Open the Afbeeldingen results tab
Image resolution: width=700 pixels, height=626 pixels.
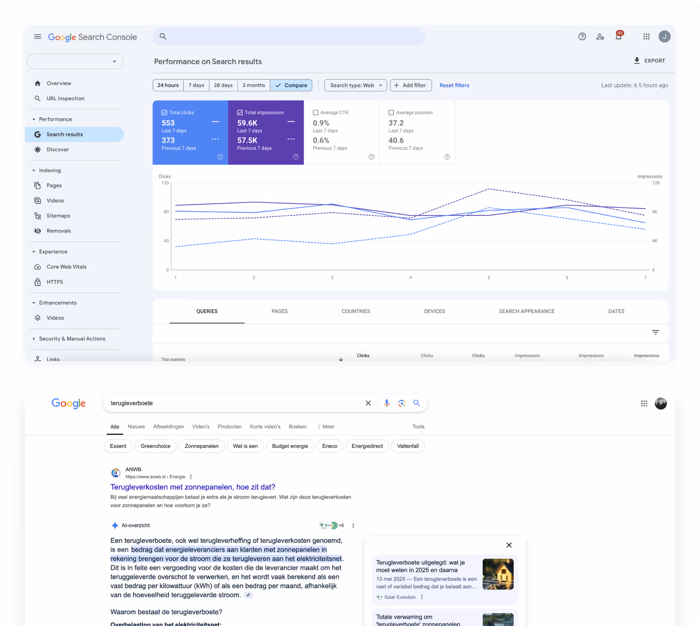pyautogui.click(x=169, y=427)
